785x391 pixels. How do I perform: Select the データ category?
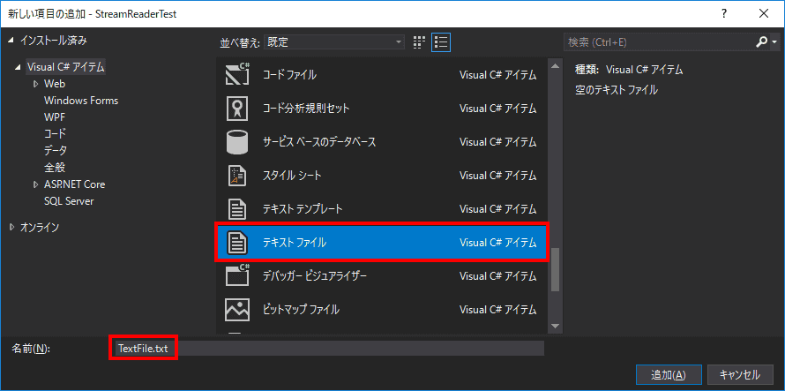pos(55,150)
